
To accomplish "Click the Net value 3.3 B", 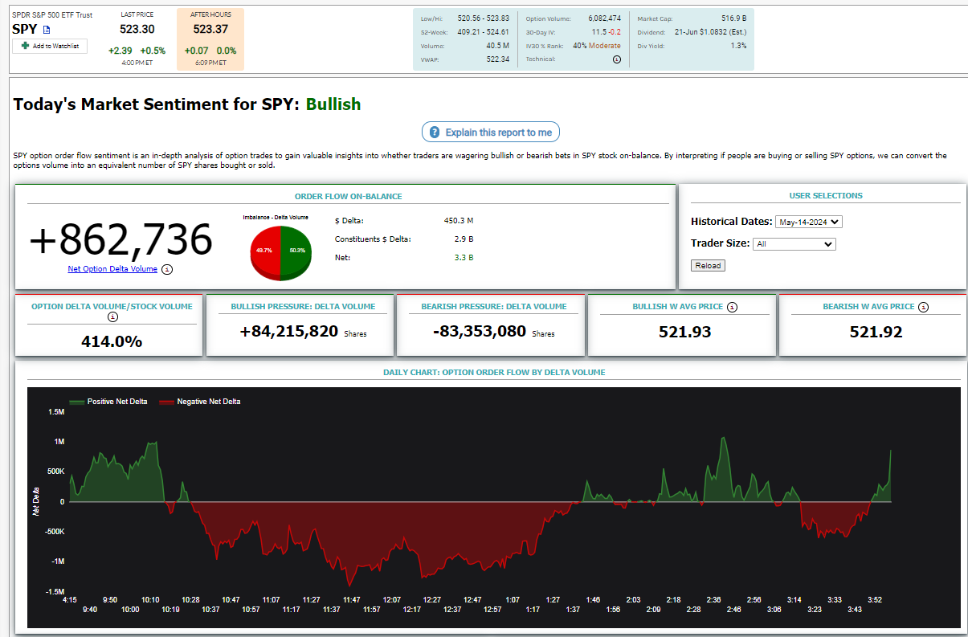I will pos(464,258).
